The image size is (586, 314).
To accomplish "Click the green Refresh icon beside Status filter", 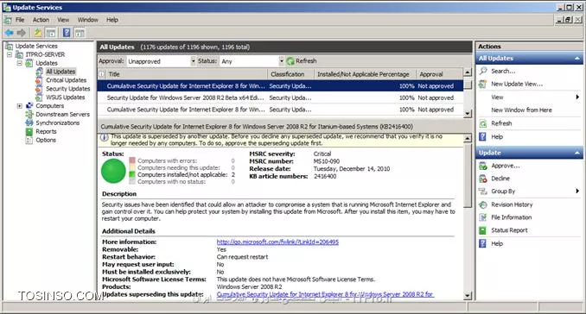I will pyautogui.click(x=290, y=60).
